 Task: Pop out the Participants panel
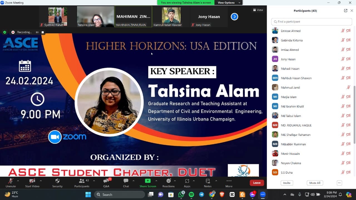[345, 11]
